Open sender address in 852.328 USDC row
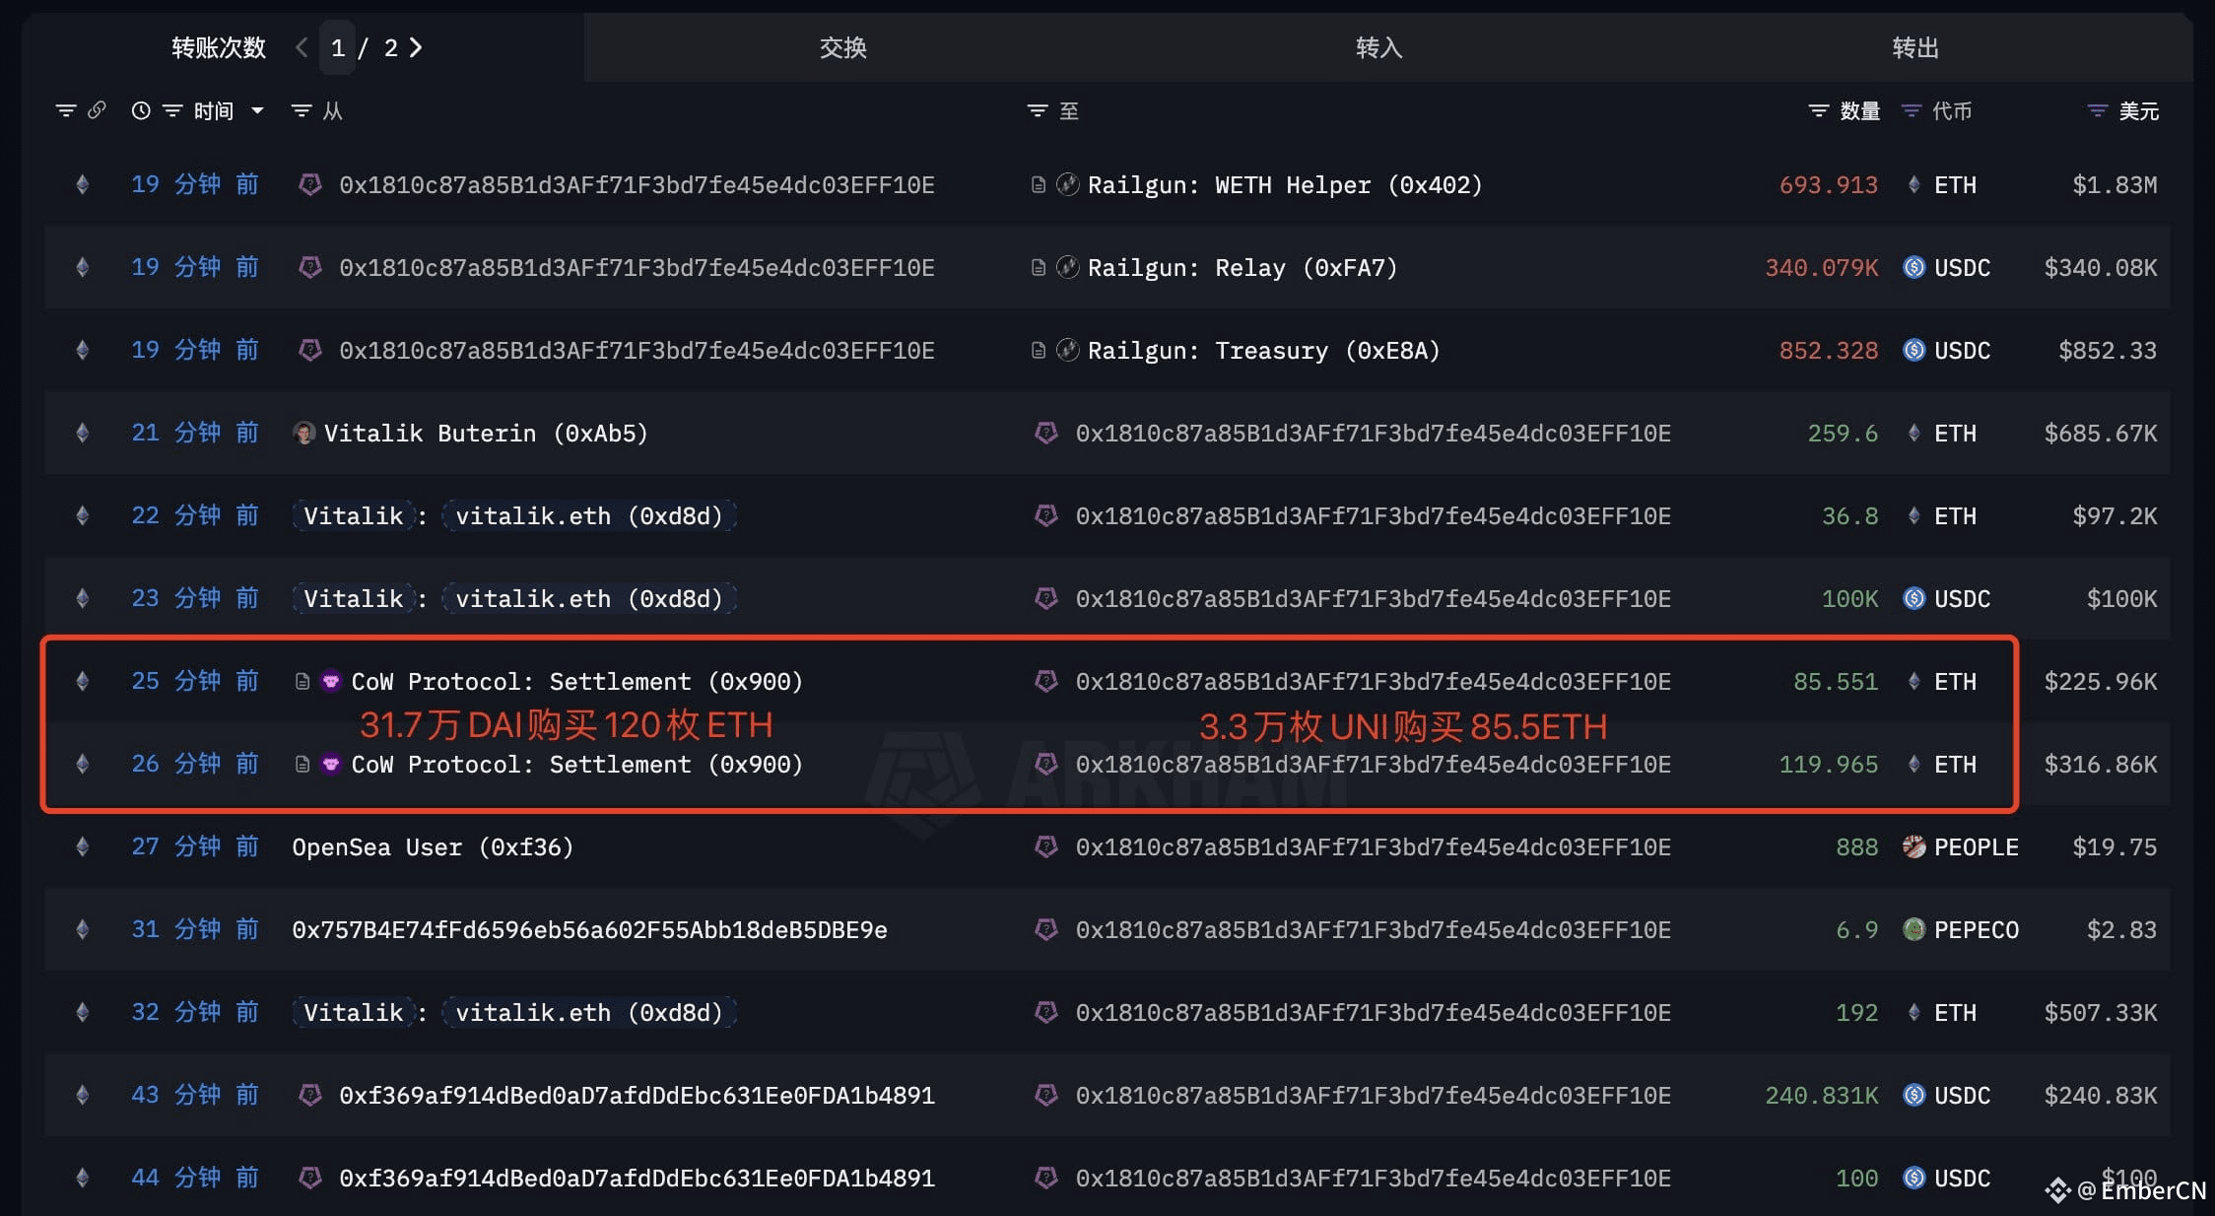This screenshot has height=1216, width=2215. pyautogui.click(x=637, y=351)
